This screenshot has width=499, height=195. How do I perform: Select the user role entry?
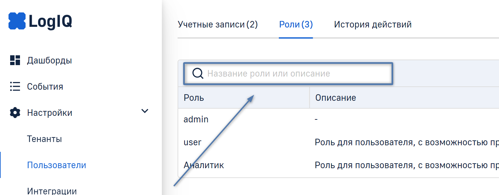(192, 142)
